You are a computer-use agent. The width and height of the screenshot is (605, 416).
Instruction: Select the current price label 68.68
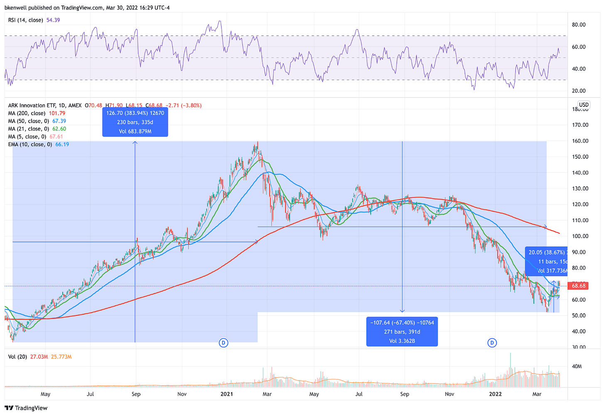[578, 286]
